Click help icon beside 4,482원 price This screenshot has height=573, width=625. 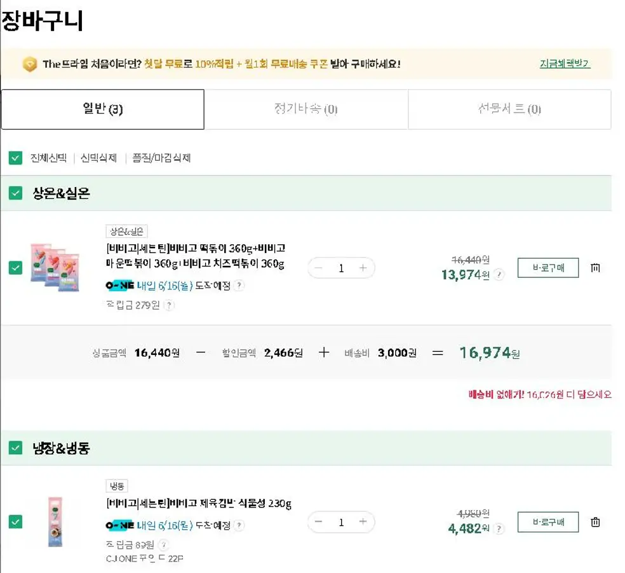pos(500,528)
